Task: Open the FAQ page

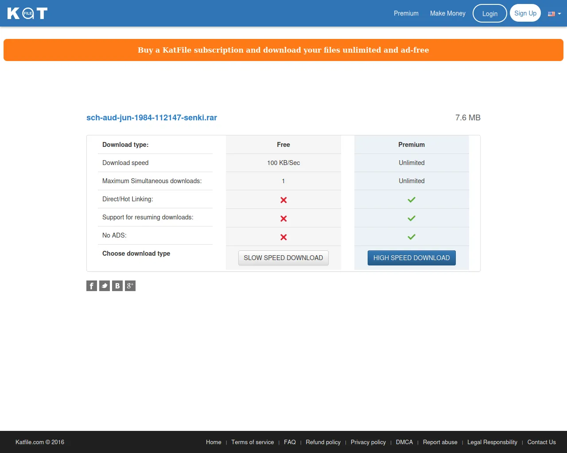Action: pyautogui.click(x=290, y=442)
